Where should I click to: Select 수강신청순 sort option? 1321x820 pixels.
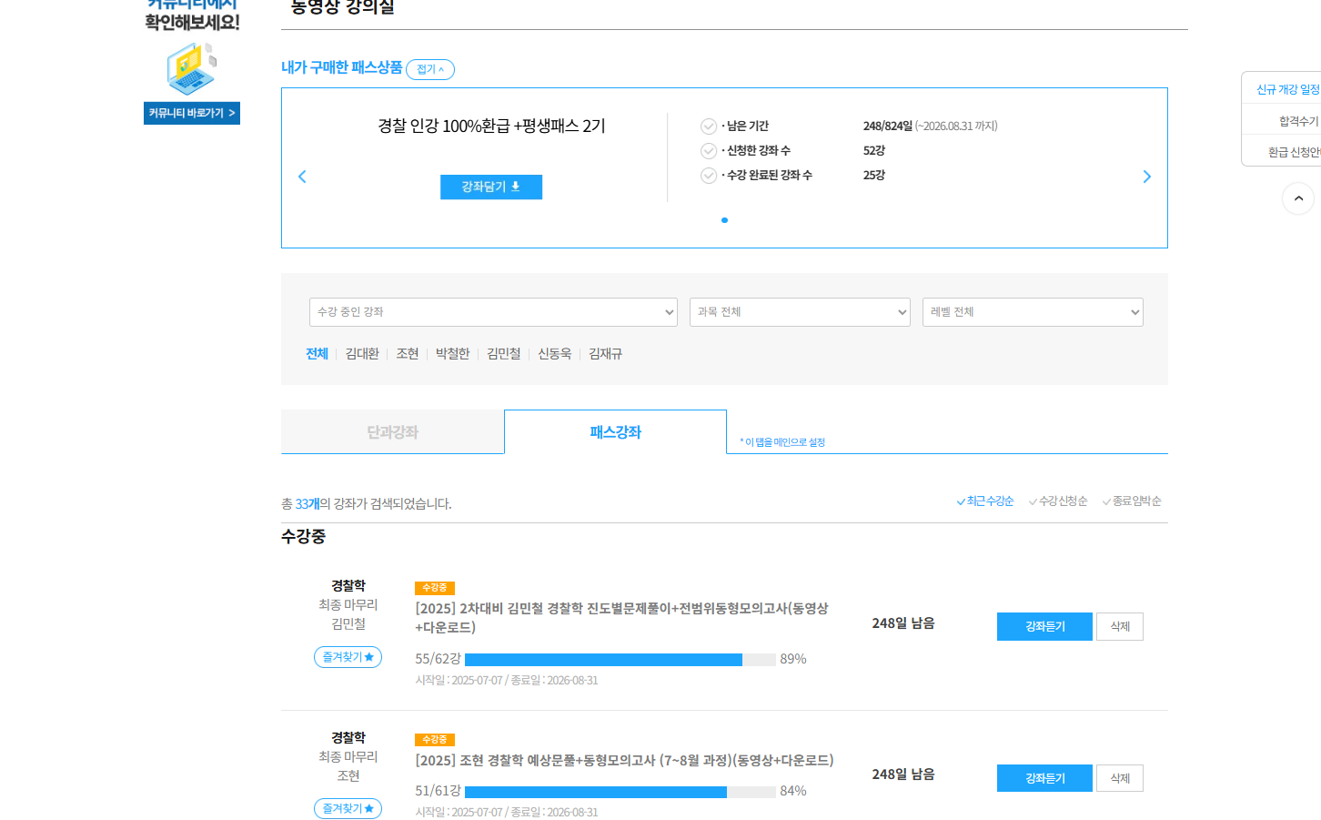(x=1058, y=501)
